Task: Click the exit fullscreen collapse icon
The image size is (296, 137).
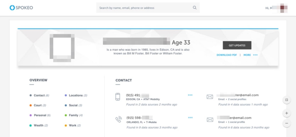Action: point(286,100)
